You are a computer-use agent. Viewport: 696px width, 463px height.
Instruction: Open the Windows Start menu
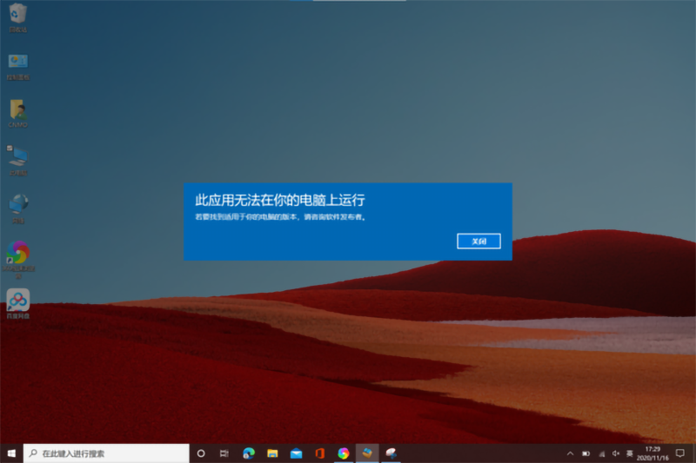click(11, 453)
